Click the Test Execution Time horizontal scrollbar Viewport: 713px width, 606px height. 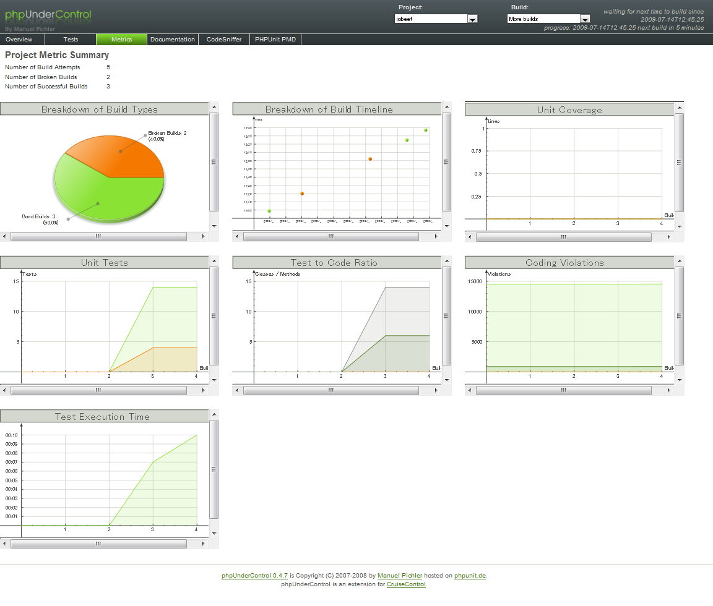click(98, 544)
